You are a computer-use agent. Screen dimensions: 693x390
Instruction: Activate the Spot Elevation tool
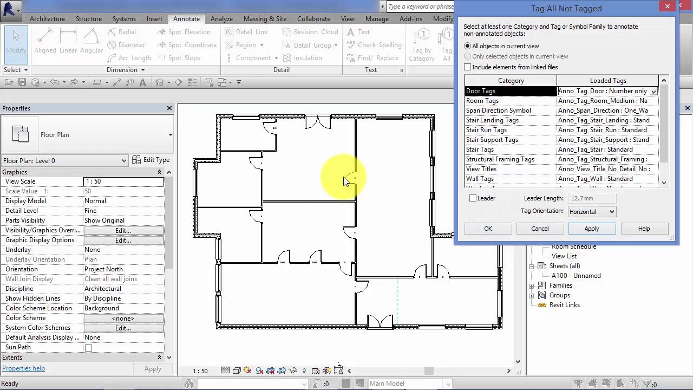[x=184, y=32]
